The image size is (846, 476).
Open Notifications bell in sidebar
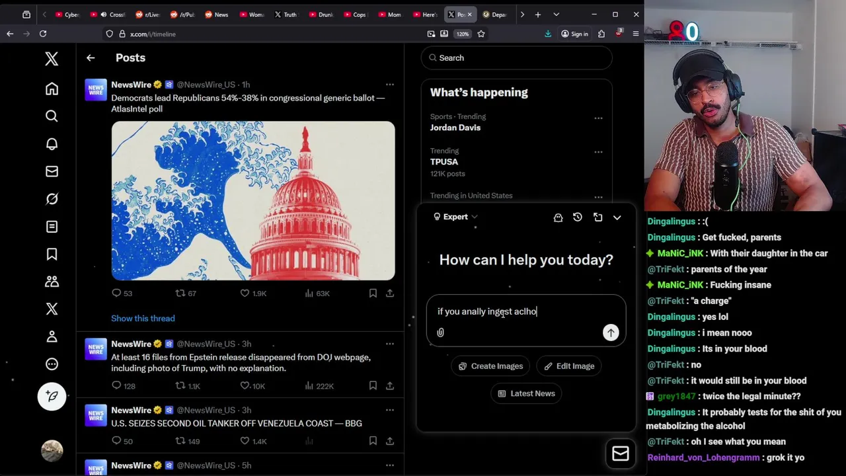coord(52,144)
